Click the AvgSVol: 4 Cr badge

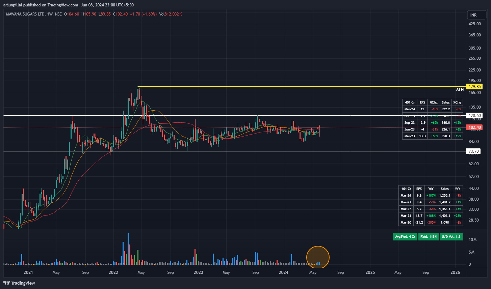coord(405,236)
